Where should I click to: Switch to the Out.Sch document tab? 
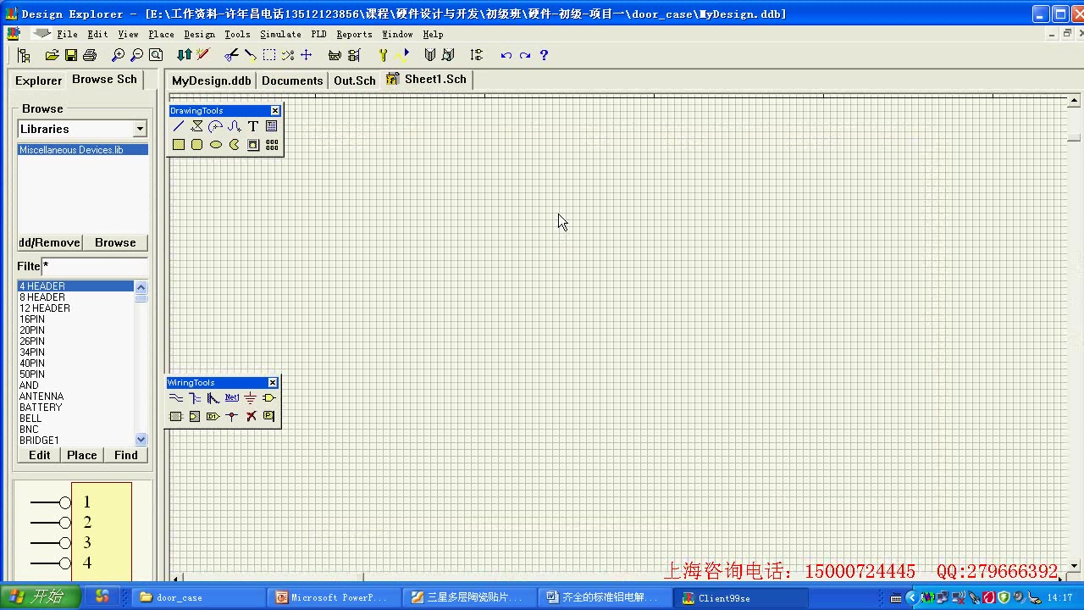pos(354,80)
